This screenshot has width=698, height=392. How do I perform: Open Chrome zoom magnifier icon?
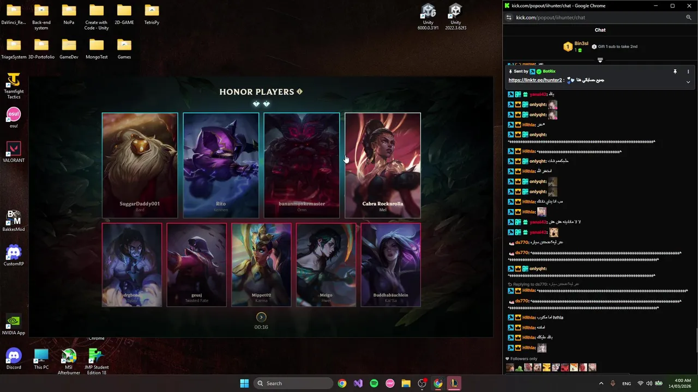[x=689, y=17]
